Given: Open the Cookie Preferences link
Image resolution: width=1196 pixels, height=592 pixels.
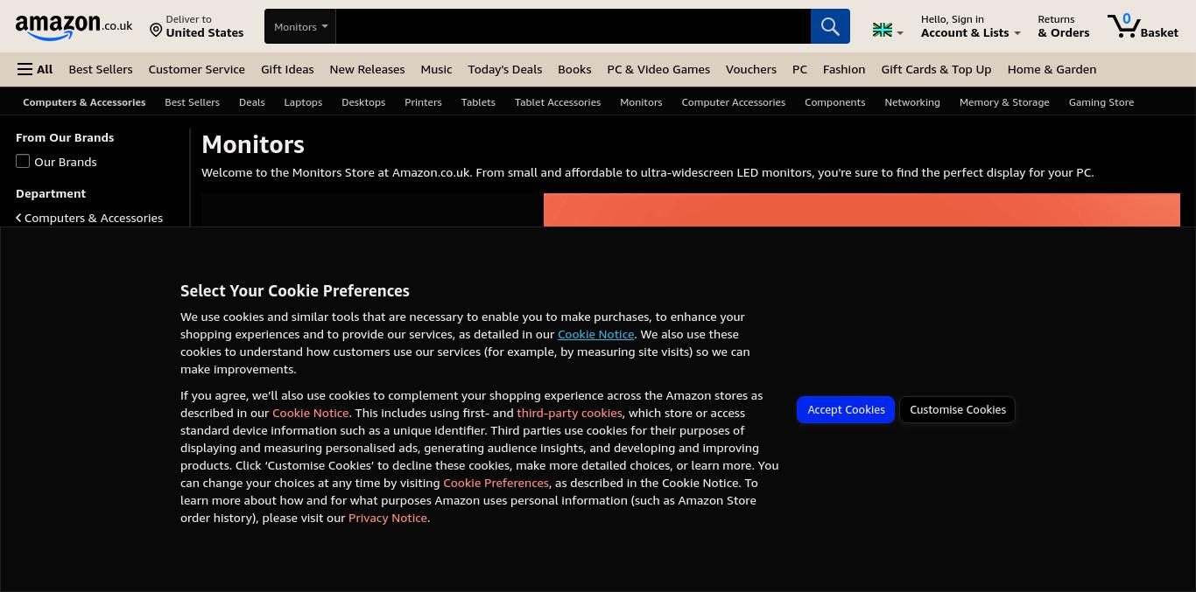Looking at the screenshot, I should tap(496, 483).
